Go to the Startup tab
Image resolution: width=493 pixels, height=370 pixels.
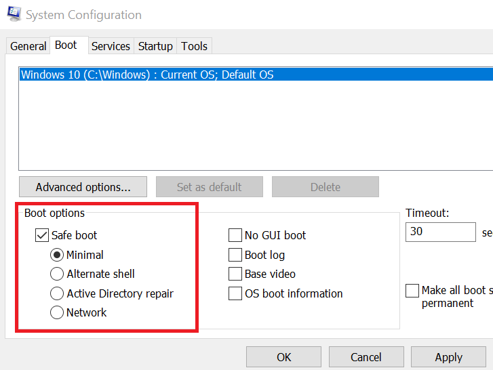155,46
